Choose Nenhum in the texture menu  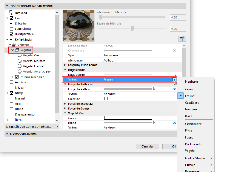[191, 82]
